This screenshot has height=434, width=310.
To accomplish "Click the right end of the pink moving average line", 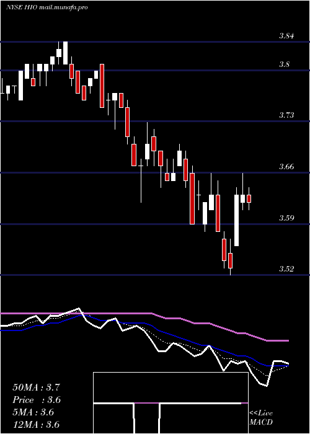I will pos(288,341).
